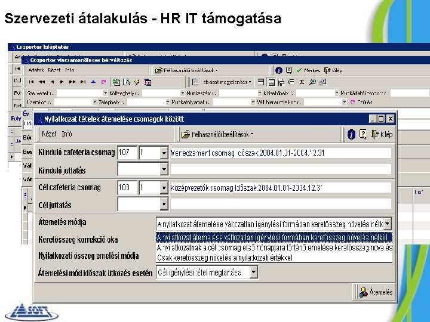Jump forward several records with double-right arrow
This screenshot has width=430, height=322.
point(72,82)
